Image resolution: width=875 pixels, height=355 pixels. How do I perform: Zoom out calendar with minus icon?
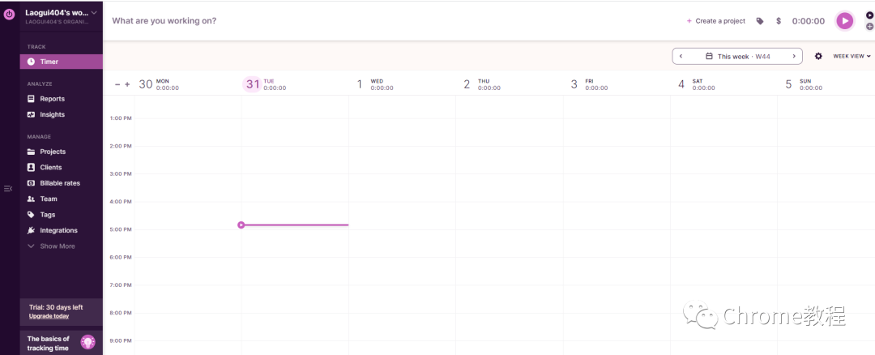tap(117, 84)
